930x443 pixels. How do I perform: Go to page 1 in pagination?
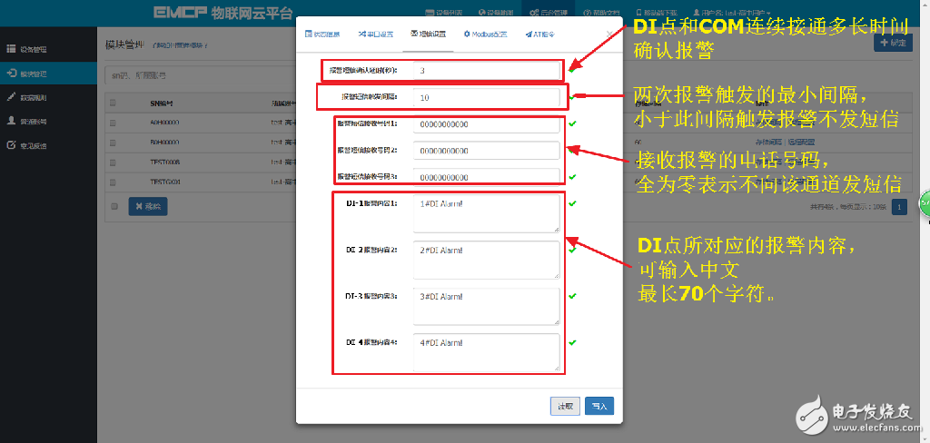pos(900,207)
